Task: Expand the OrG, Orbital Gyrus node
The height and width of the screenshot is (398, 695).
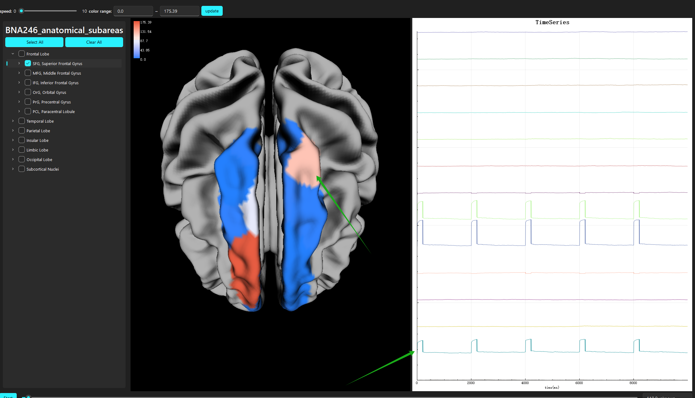Action: [x=19, y=92]
